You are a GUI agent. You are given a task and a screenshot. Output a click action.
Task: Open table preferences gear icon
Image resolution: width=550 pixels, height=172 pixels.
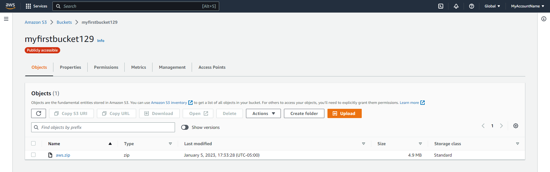pos(515,126)
